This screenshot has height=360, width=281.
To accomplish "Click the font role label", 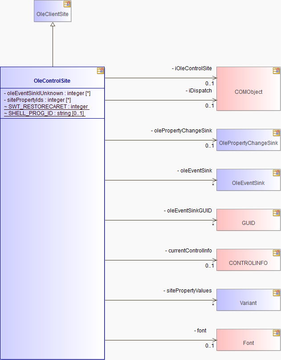I will pyautogui.click(x=200, y=330).
